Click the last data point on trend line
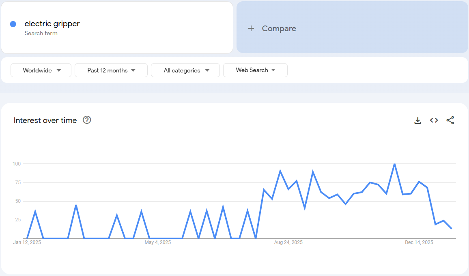The width and height of the screenshot is (469, 276). coord(452,229)
